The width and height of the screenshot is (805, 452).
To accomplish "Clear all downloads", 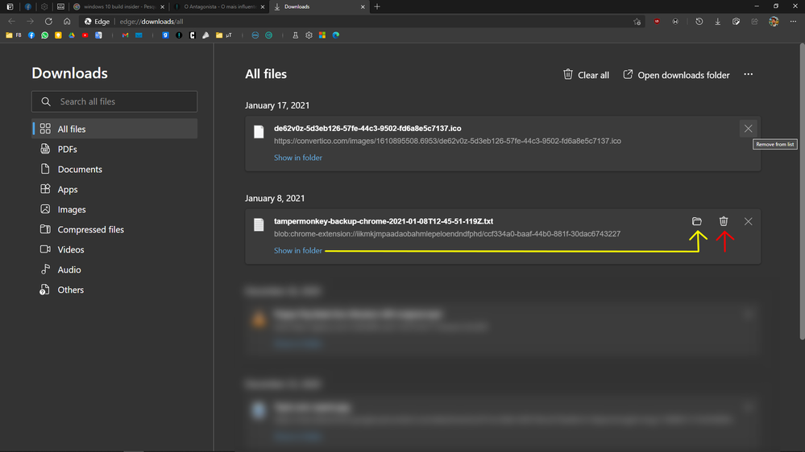I will pos(586,75).
